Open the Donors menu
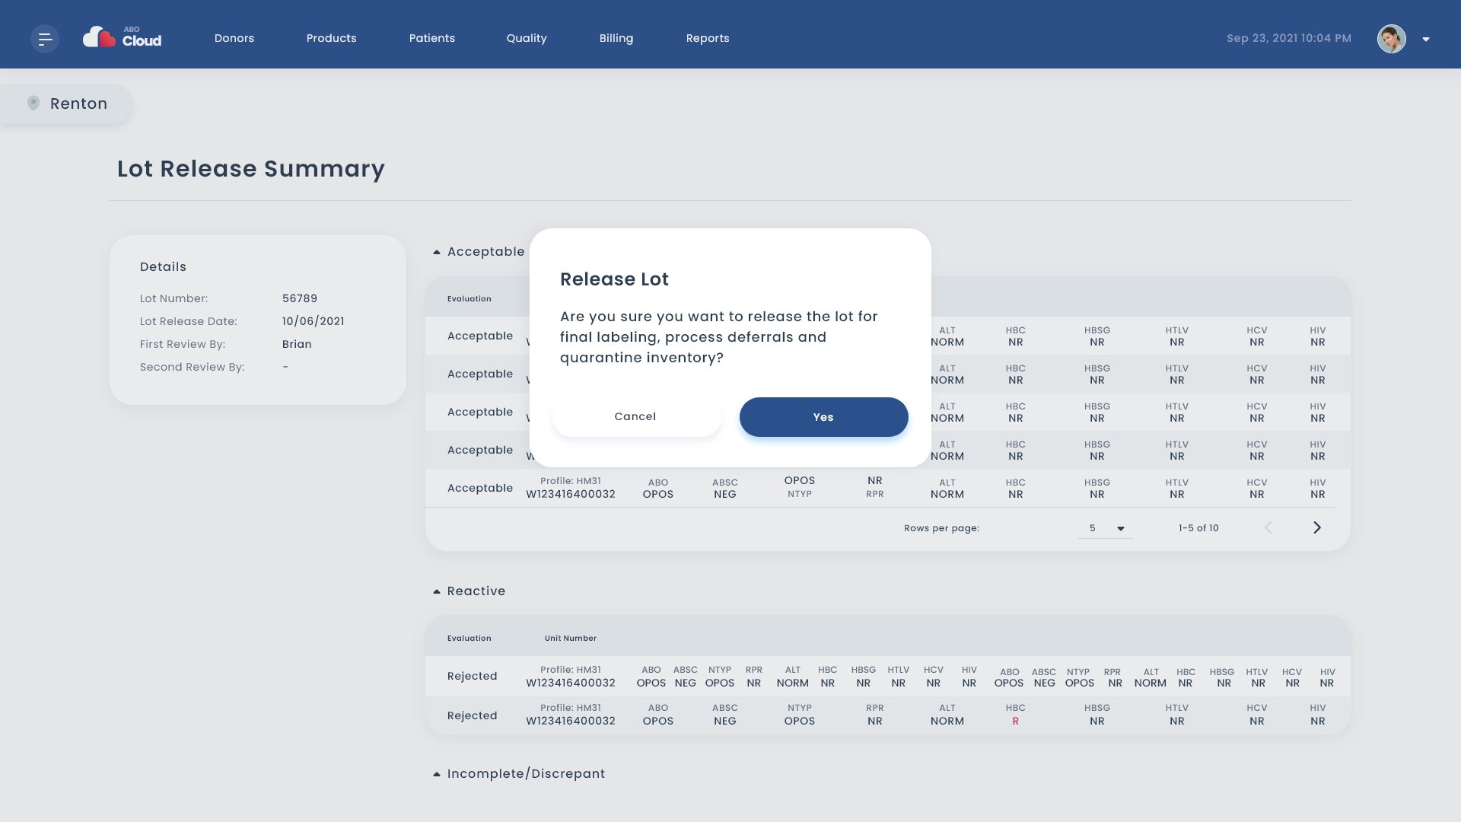 (x=234, y=38)
